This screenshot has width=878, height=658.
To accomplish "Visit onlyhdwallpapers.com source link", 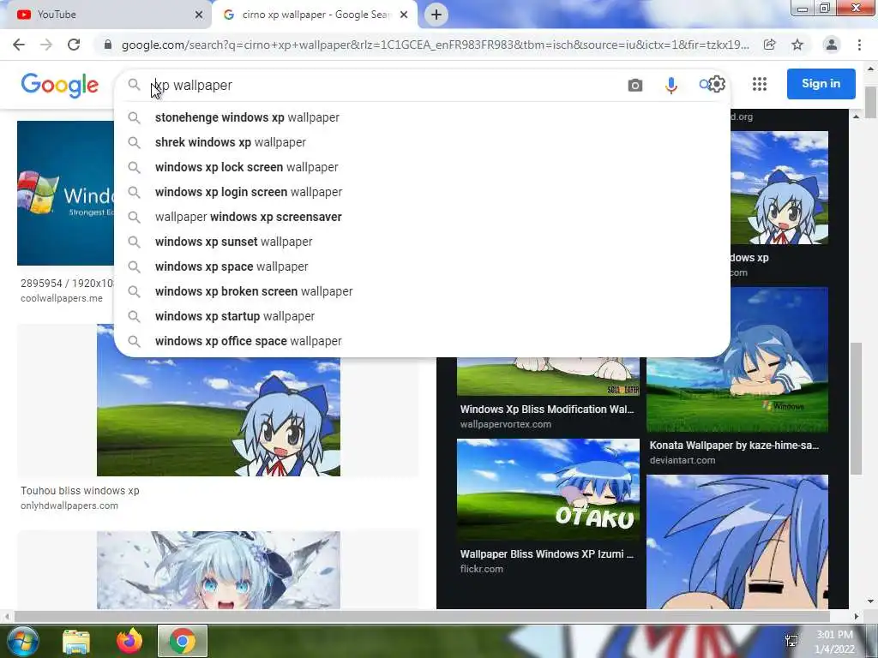I will (69, 505).
